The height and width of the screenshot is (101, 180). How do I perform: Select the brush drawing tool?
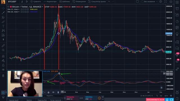(3, 22)
